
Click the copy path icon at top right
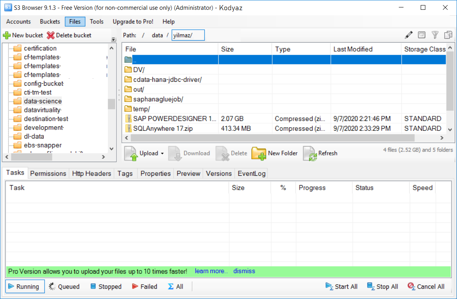tap(448, 35)
